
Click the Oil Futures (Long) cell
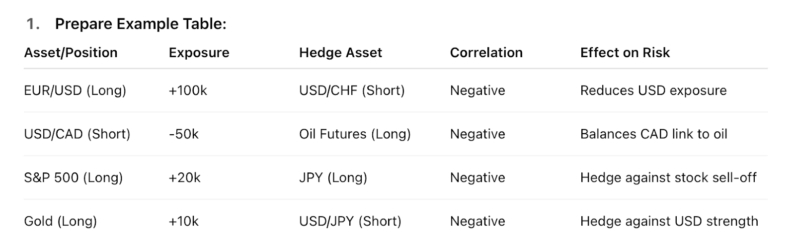tap(355, 134)
